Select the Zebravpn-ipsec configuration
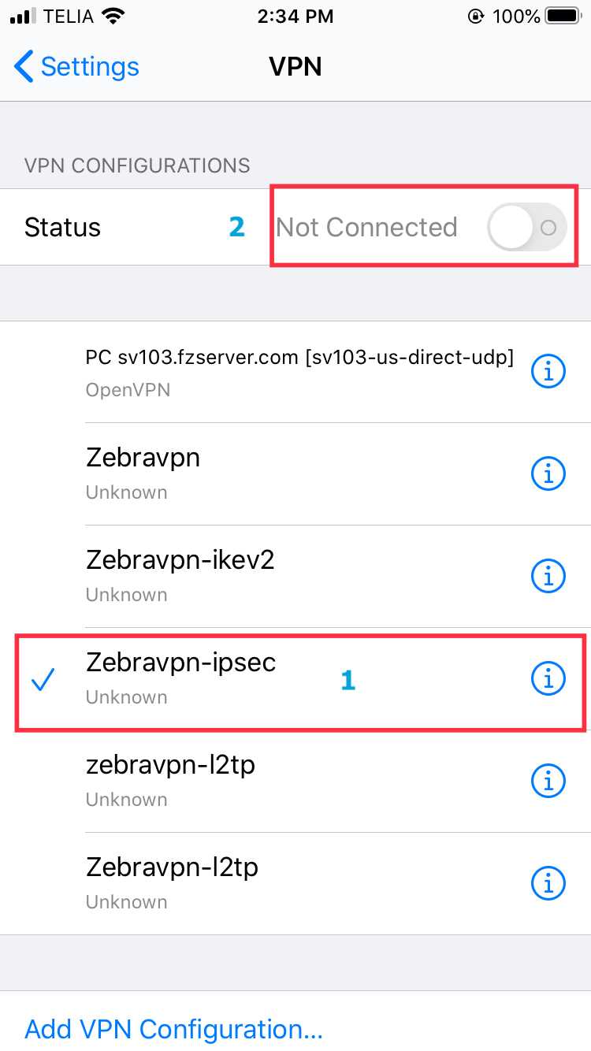 [181, 678]
